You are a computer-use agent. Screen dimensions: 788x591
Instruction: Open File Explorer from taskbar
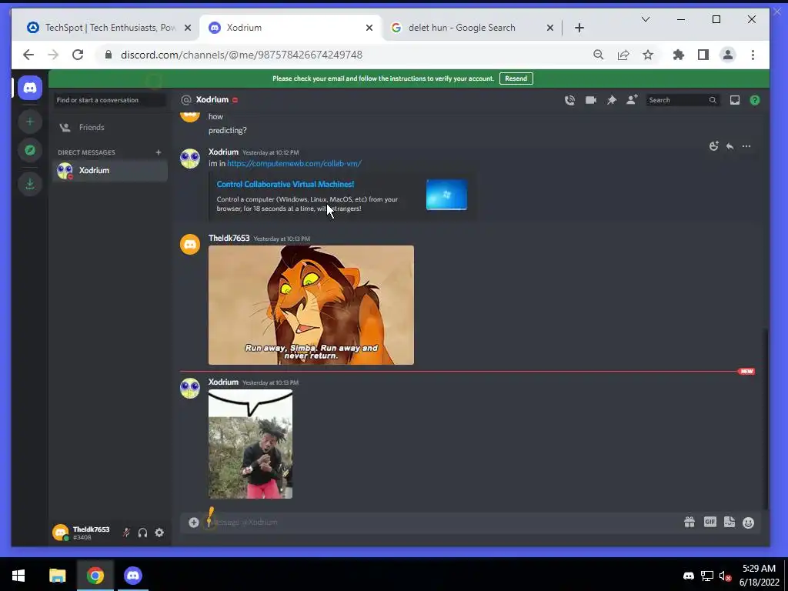click(x=57, y=576)
